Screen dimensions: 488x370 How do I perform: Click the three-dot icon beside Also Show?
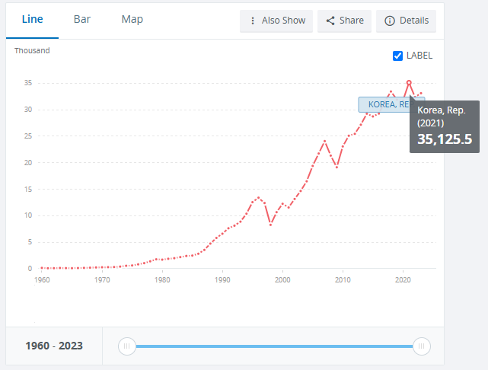click(x=253, y=21)
